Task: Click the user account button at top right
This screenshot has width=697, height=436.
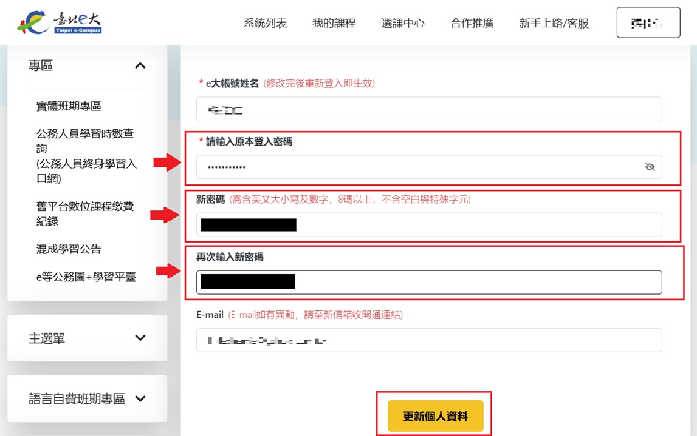Action: click(x=648, y=23)
